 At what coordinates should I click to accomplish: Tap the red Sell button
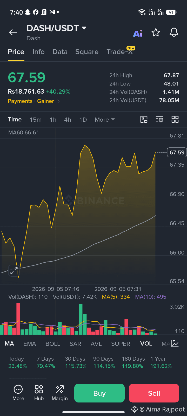(154, 393)
